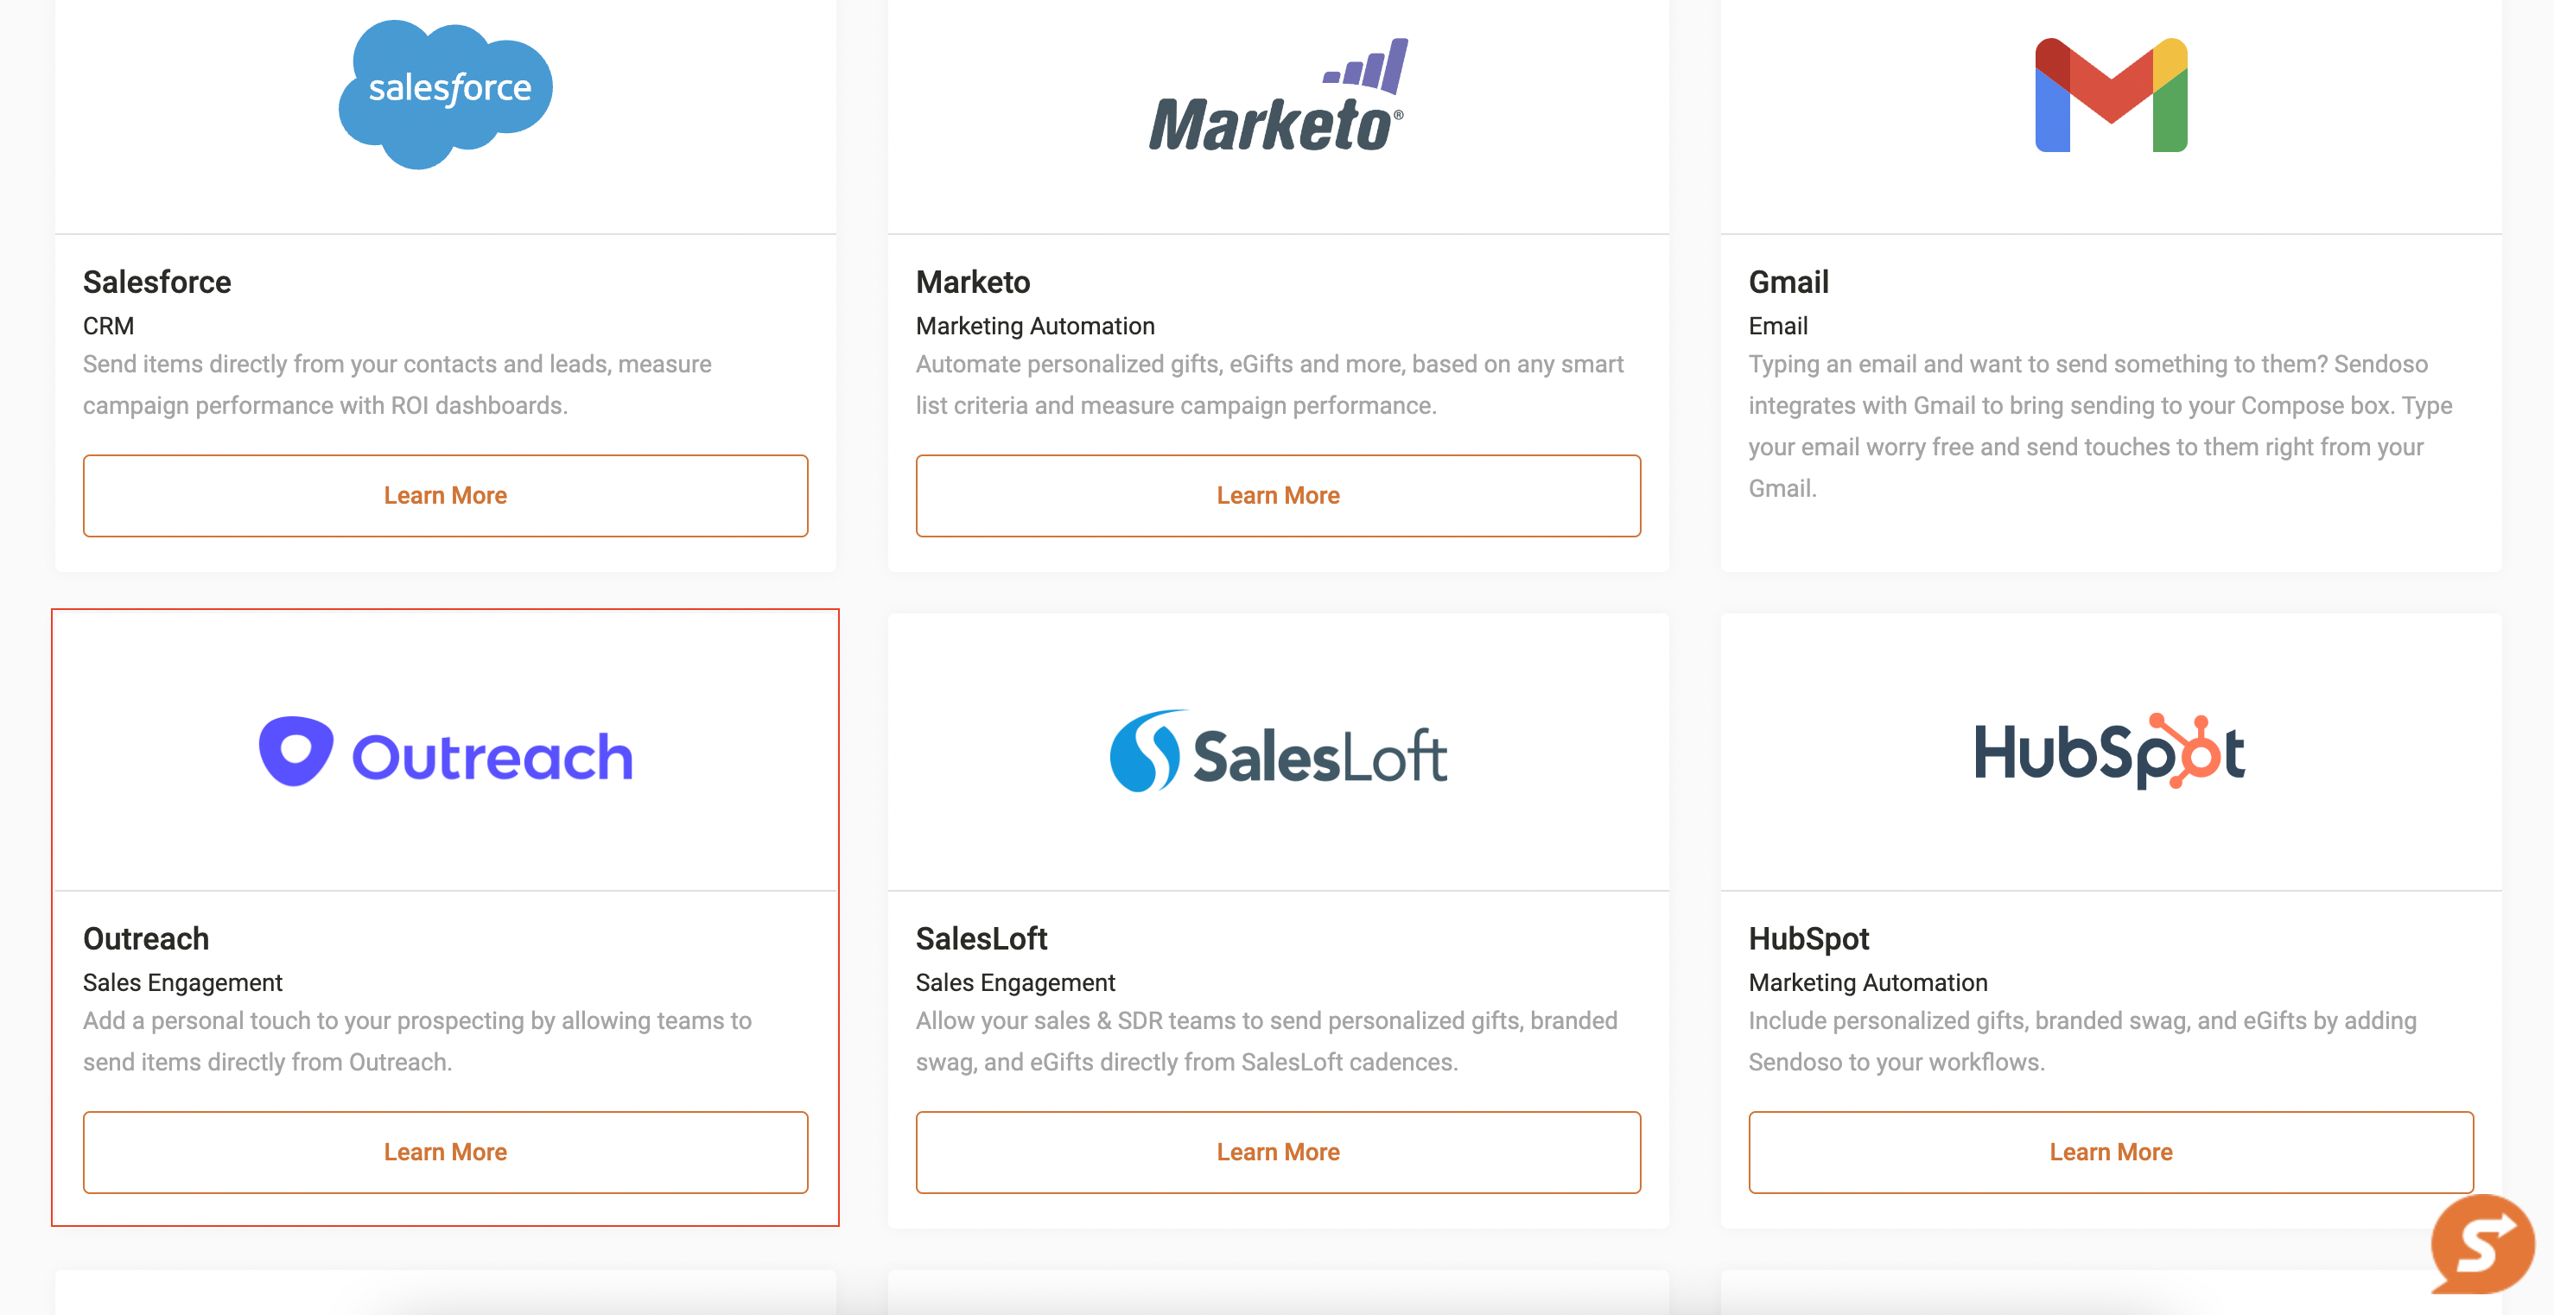Click the HubSpot logo

click(x=2110, y=752)
